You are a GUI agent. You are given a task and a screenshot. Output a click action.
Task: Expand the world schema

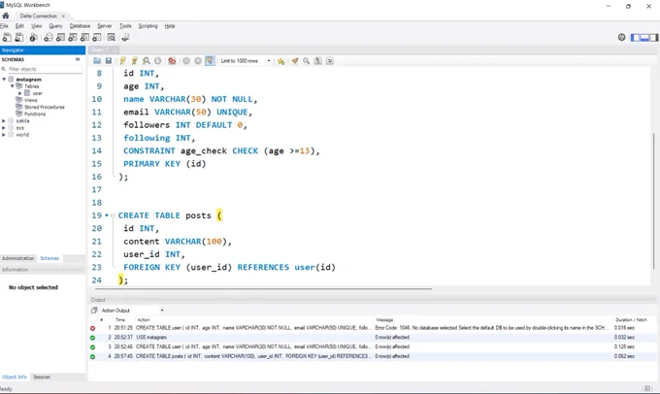(4, 135)
